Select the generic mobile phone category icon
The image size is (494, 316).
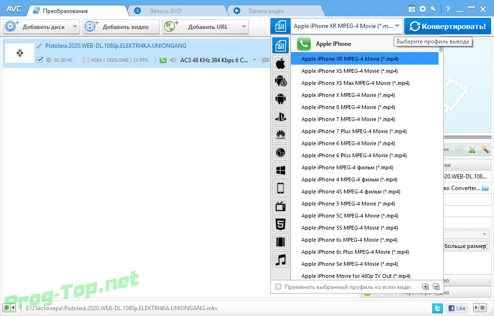tap(280, 189)
